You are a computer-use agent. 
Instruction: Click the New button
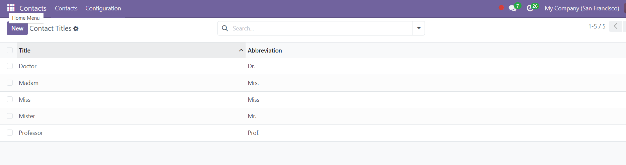(x=17, y=28)
